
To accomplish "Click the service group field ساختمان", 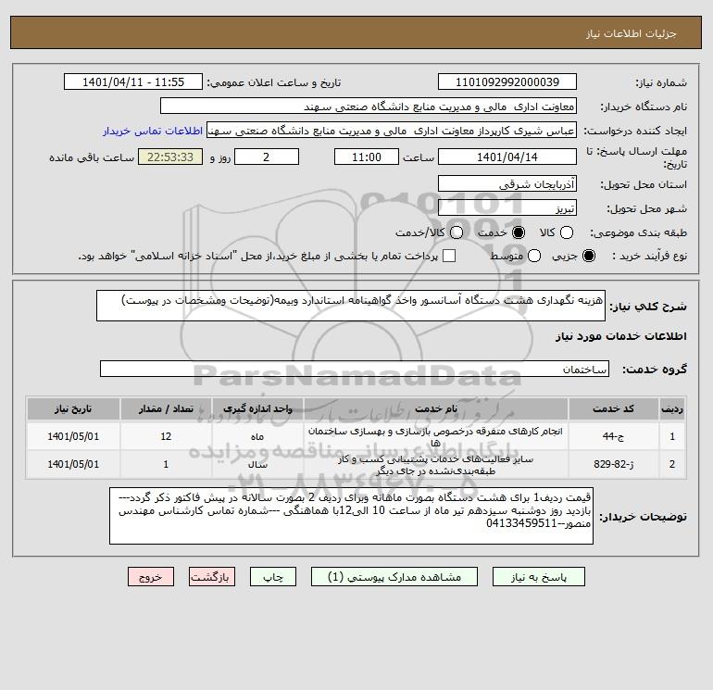I will click(355, 369).
